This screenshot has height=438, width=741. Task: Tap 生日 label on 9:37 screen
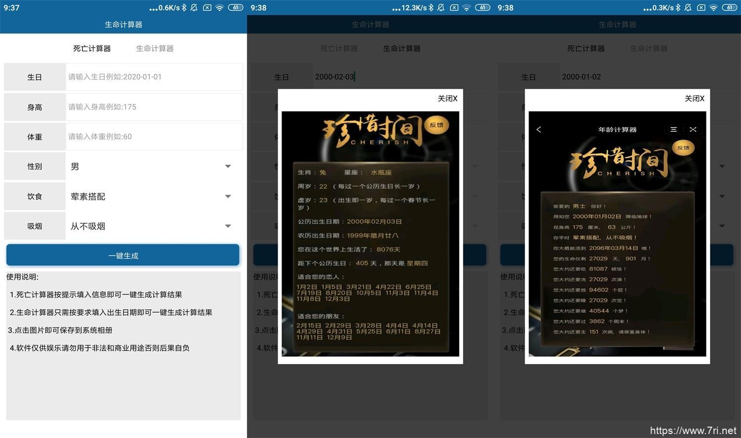35,77
